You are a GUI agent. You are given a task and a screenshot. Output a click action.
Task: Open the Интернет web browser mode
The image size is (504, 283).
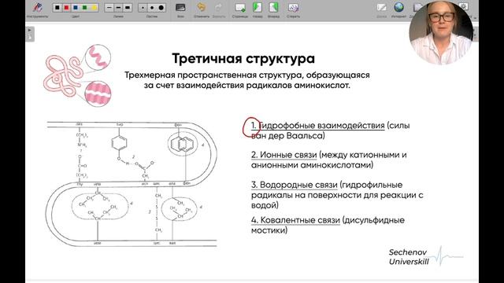coord(399,9)
